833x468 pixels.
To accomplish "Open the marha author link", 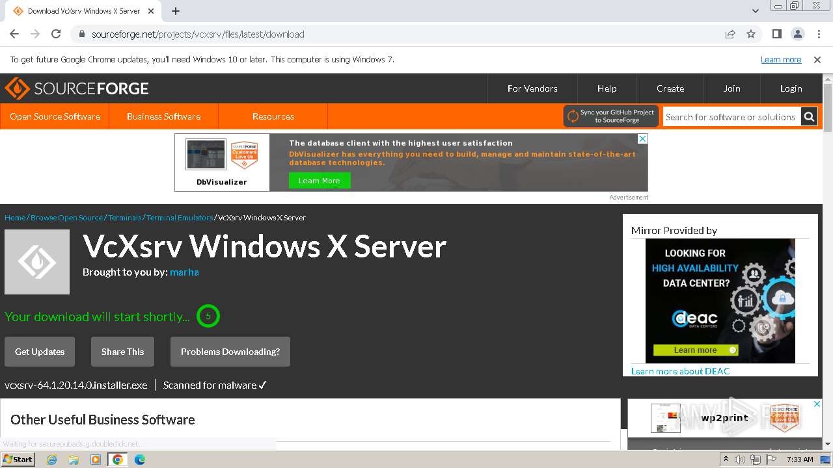I will pos(184,272).
